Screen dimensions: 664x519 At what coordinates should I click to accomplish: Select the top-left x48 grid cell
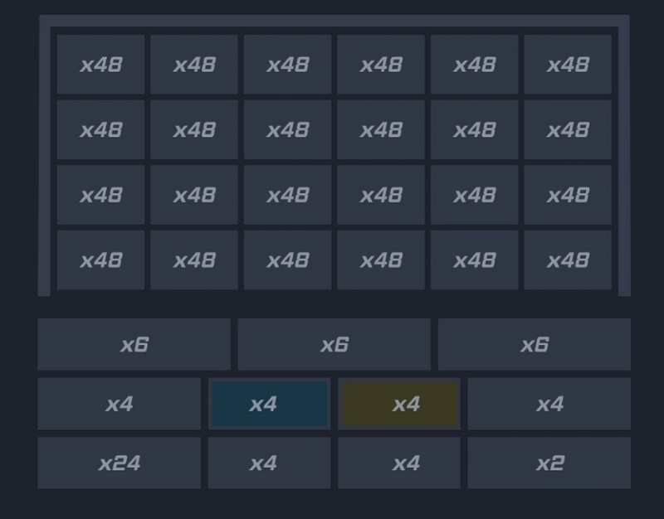(x=100, y=64)
